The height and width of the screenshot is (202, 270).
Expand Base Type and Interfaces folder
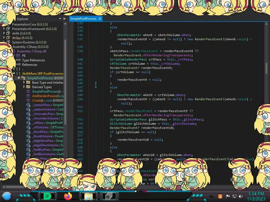[x=24, y=82]
